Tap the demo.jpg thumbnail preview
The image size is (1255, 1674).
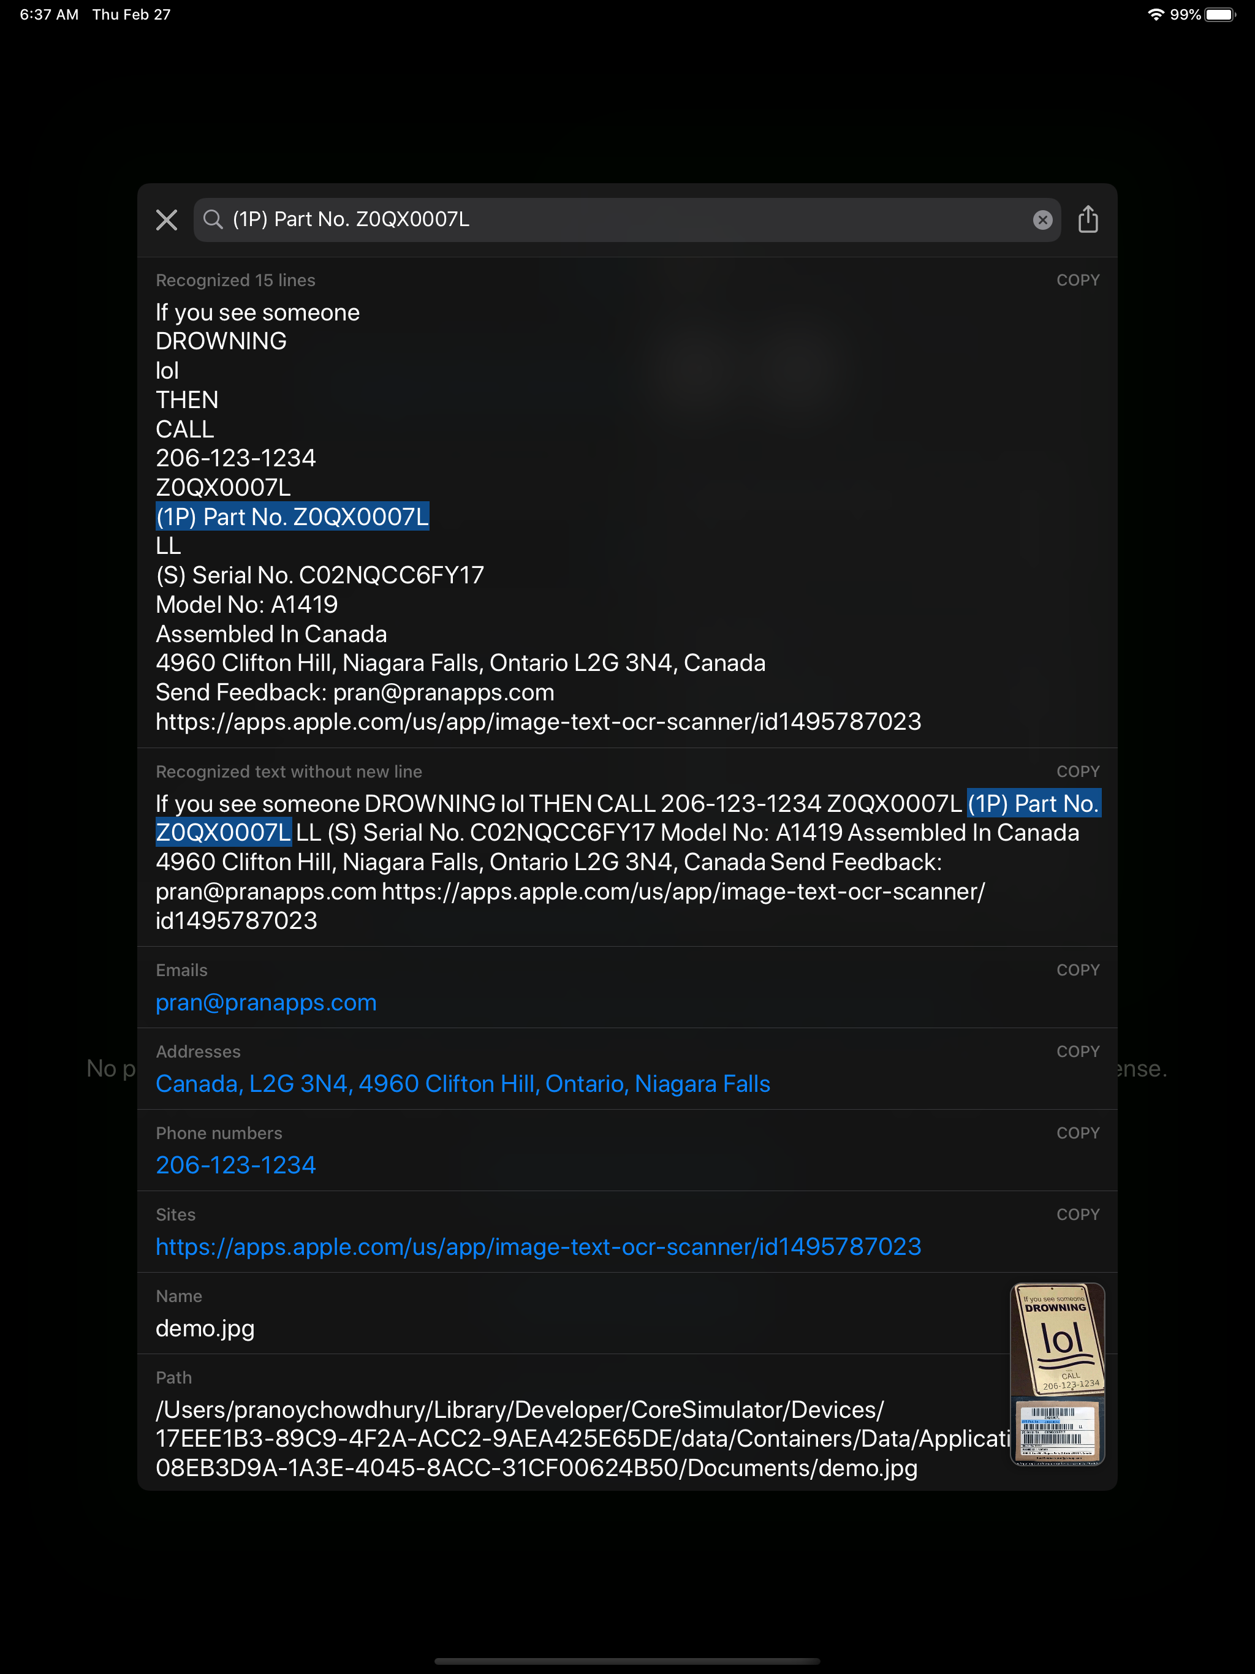tap(1056, 1374)
